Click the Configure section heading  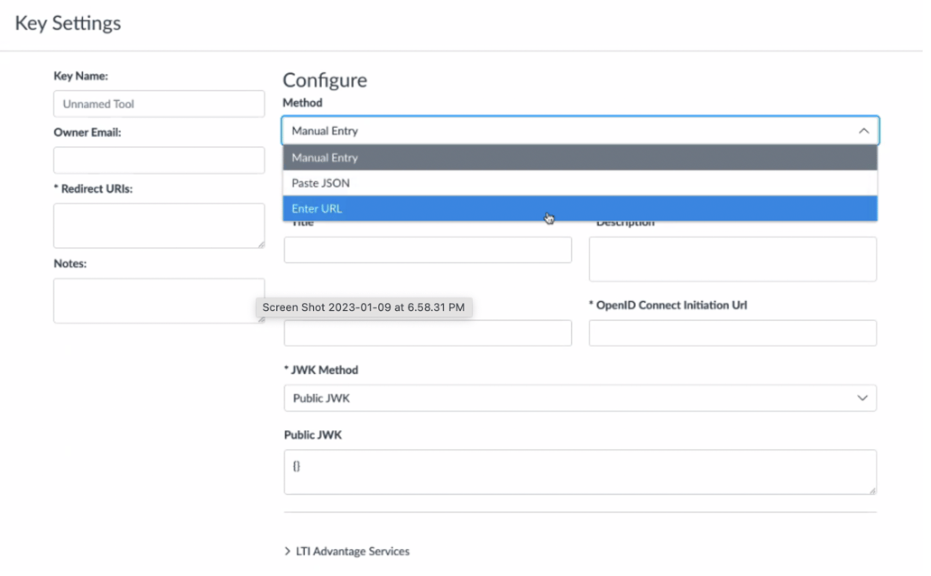pos(325,80)
